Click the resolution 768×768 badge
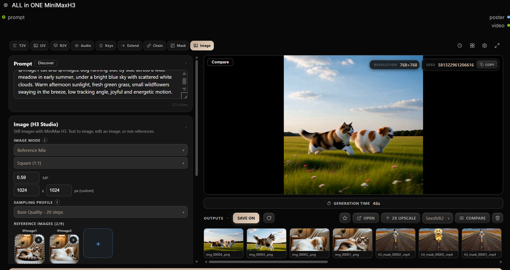 tap(394, 65)
